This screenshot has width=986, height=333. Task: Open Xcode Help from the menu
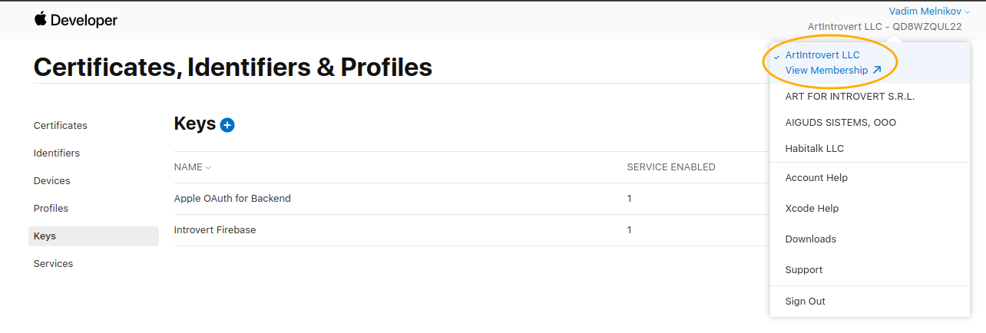tap(812, 209)
